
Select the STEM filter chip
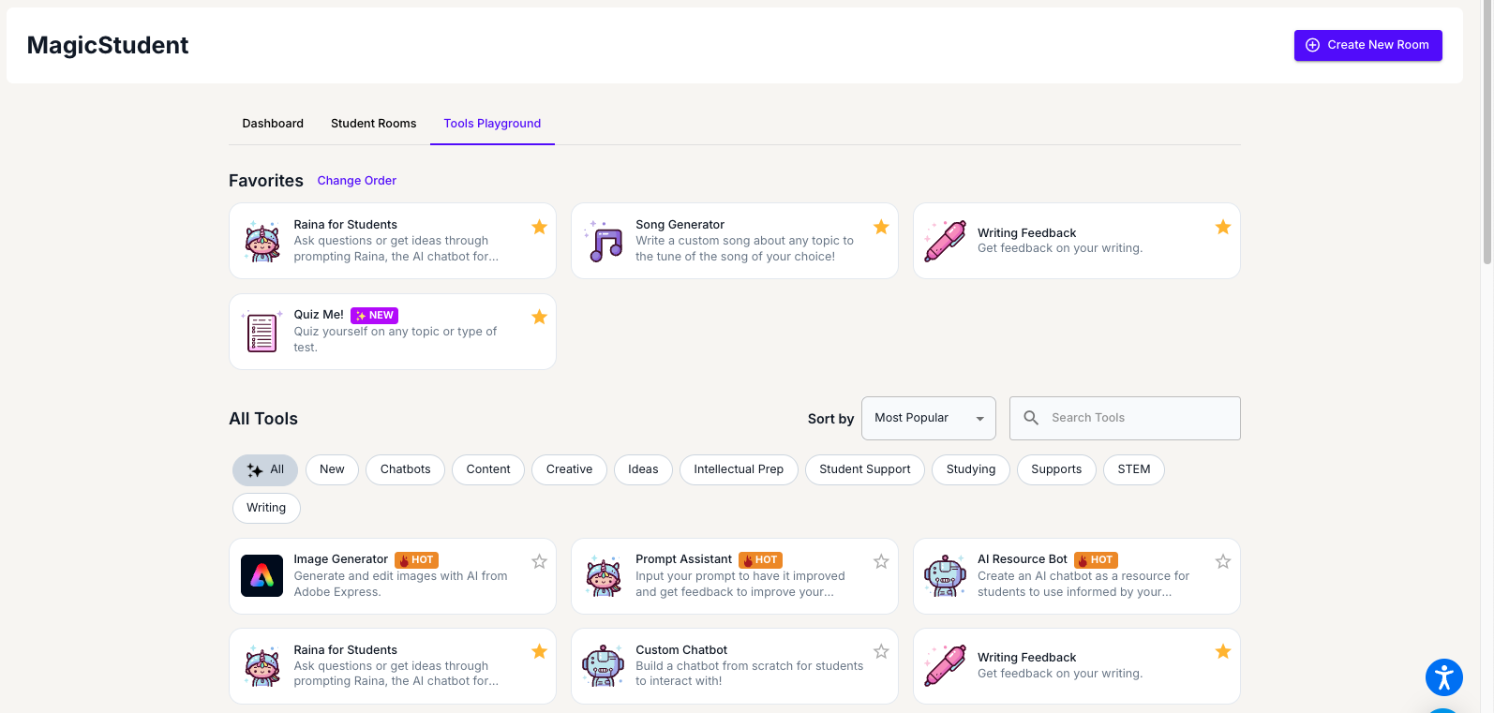(1133, 469)
